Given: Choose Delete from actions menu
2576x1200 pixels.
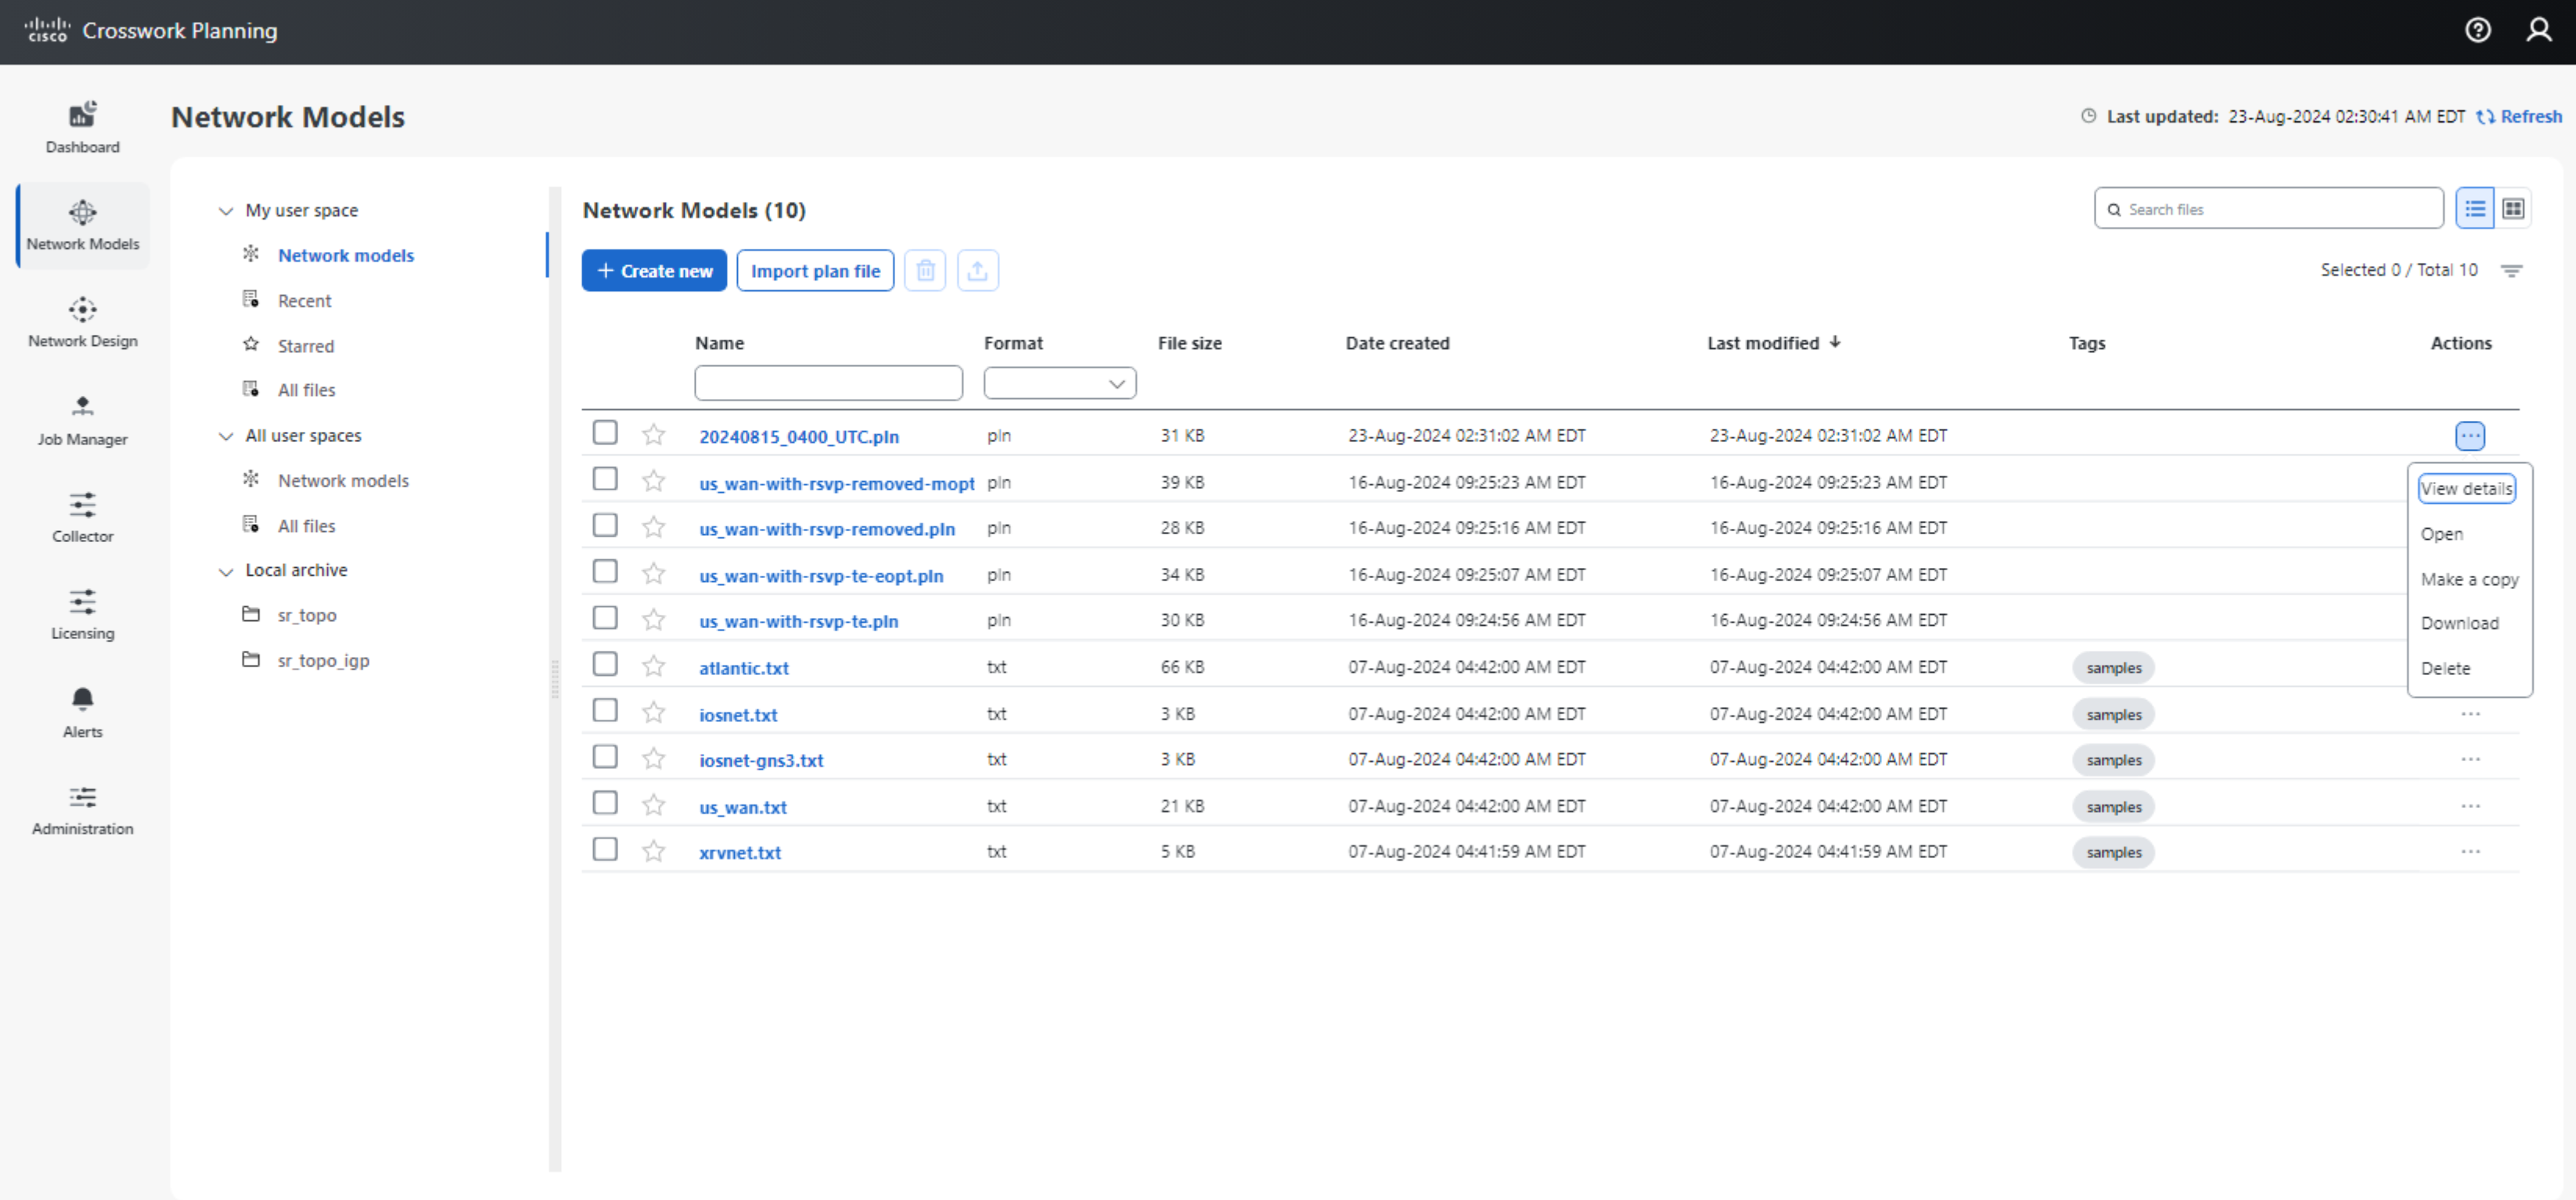Looking at the screenshot, I should [2445, 668].
